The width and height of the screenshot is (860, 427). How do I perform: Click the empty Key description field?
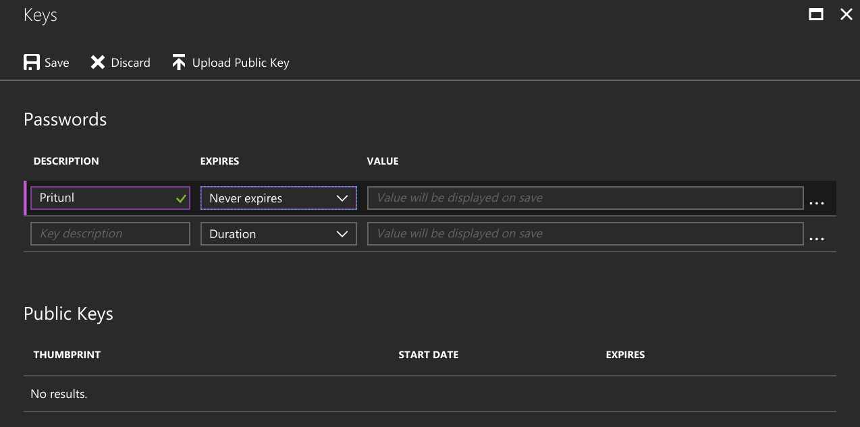(x=110, y=234)
